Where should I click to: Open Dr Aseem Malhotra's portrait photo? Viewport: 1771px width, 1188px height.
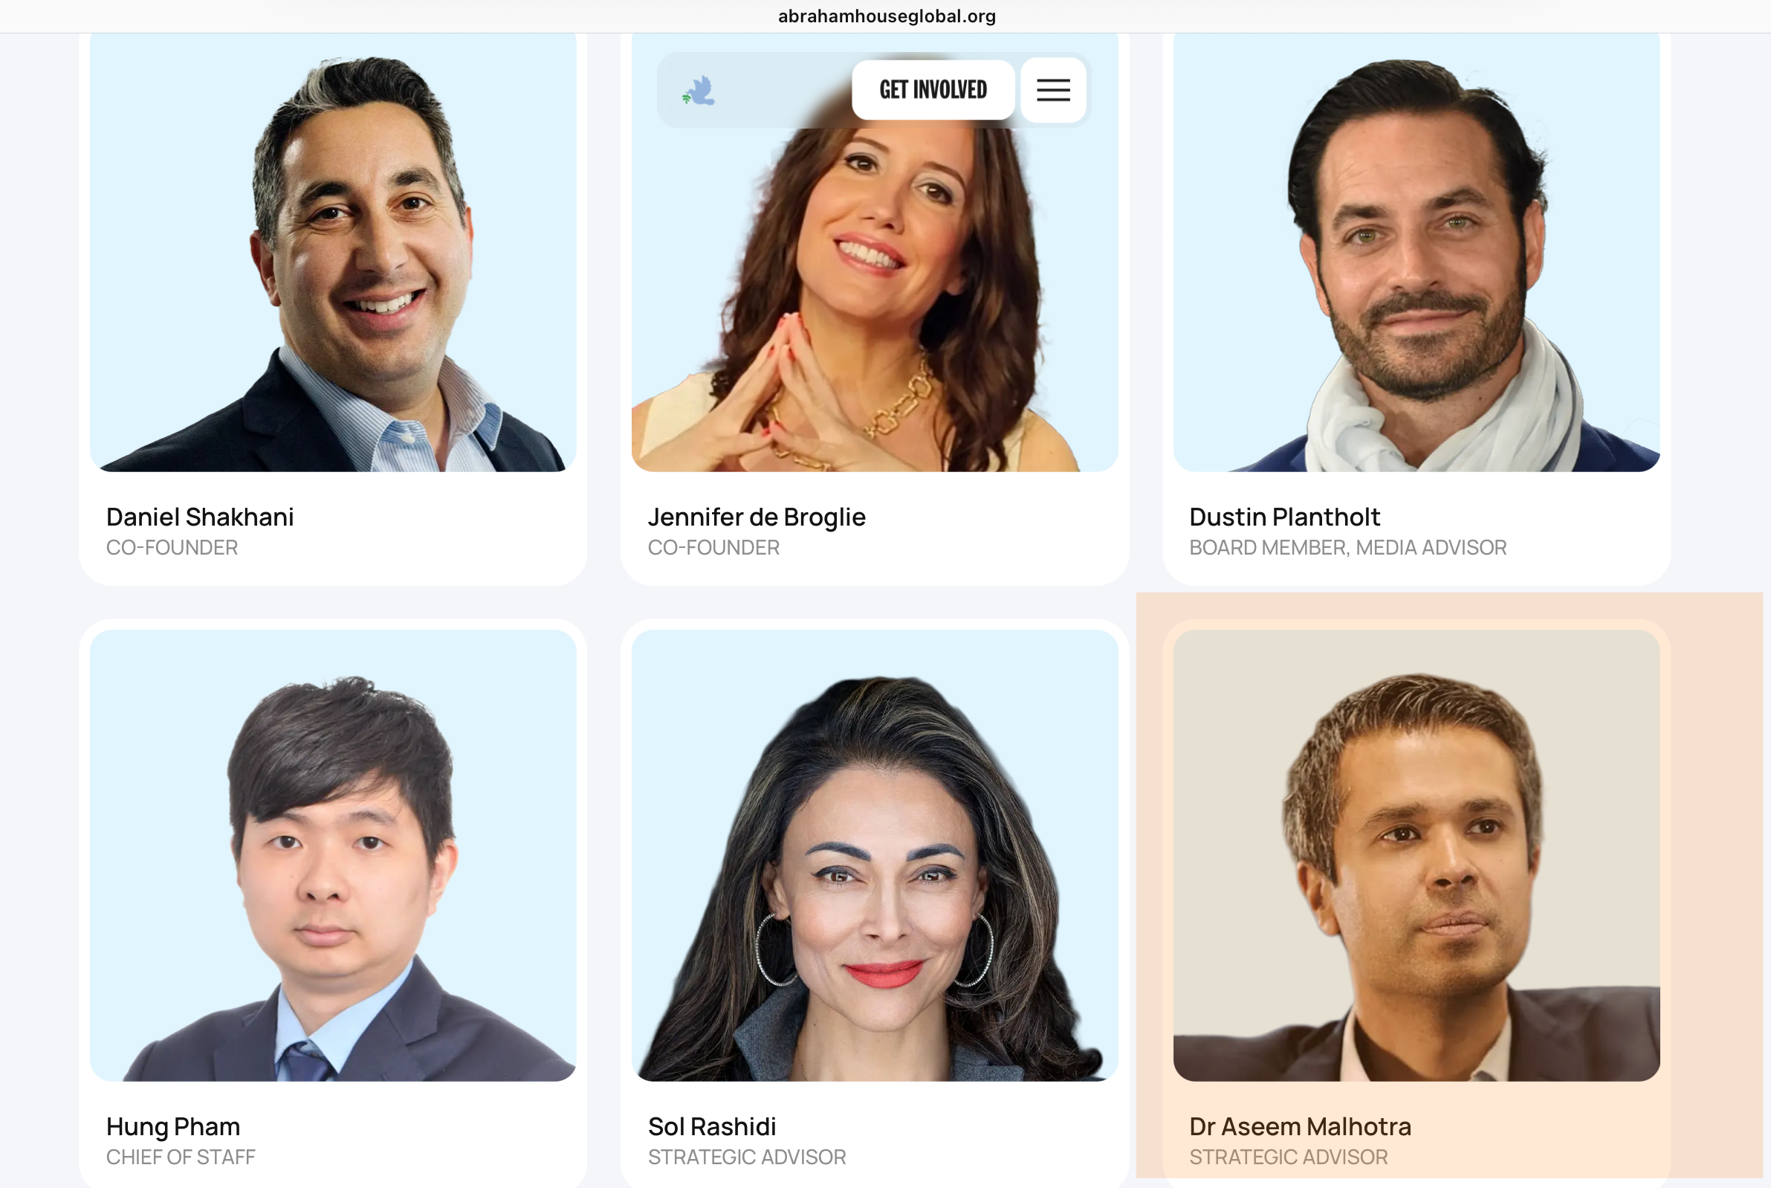[1416, 856]
